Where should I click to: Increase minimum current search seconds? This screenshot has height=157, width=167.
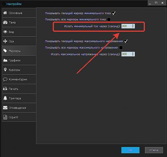tap(133, 25)
